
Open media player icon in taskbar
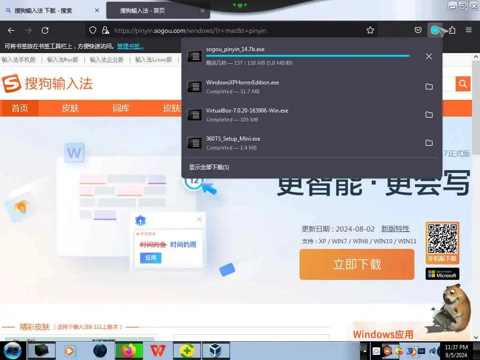coord(70,351)
